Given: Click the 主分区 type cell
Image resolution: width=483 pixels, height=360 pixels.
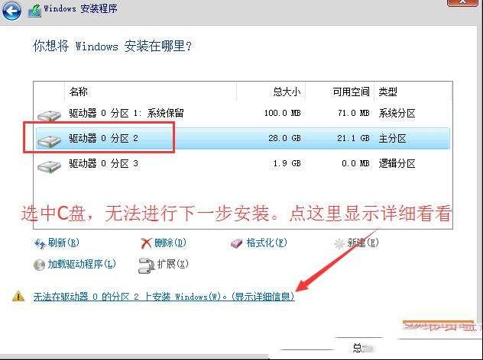Looking at the screenshot, I should point(393,138).
